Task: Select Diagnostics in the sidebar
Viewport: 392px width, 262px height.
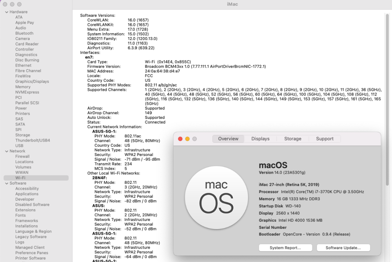Action: [x=26, y=55]
